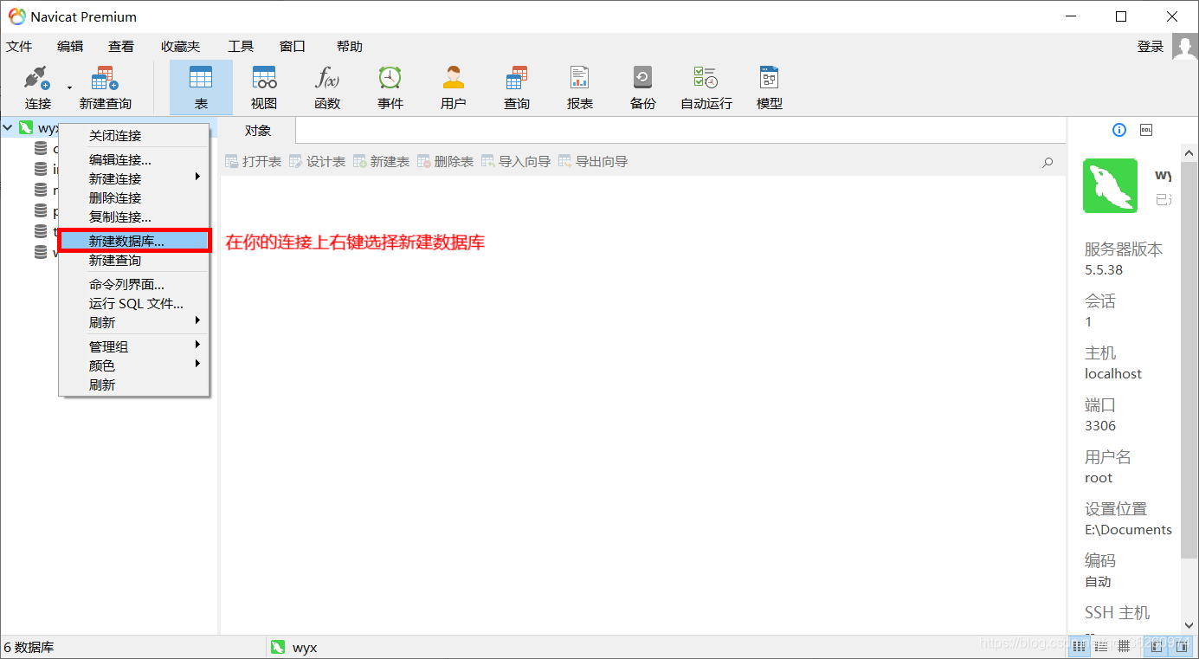Click the 导入向导 button
The image size is (1199, 659).
pyautogui.click(x=516, y=162)
